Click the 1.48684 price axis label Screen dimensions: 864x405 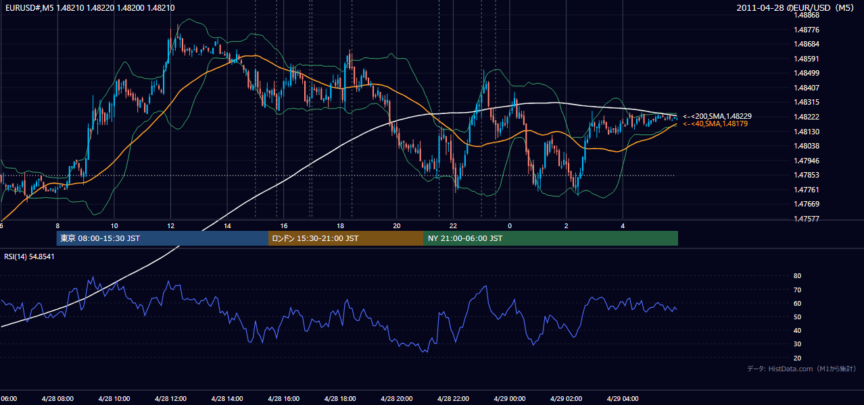[807, 44]
